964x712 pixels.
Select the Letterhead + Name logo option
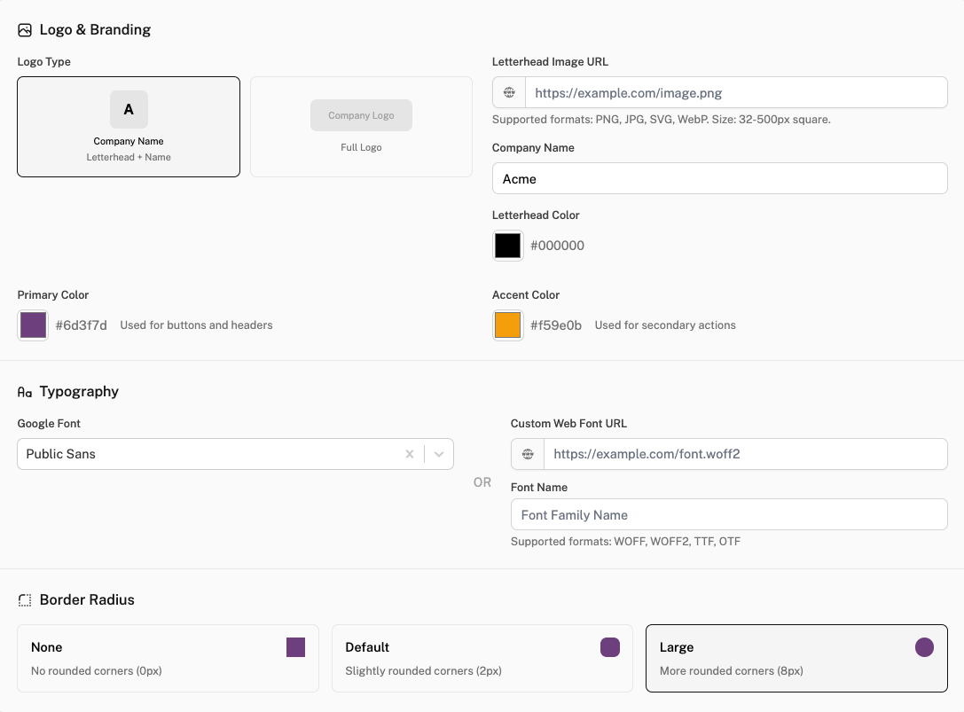tap(128, 126)
